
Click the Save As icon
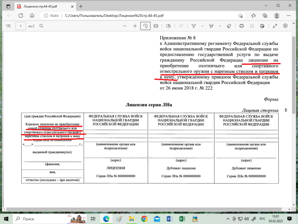[x=262, y=26]
